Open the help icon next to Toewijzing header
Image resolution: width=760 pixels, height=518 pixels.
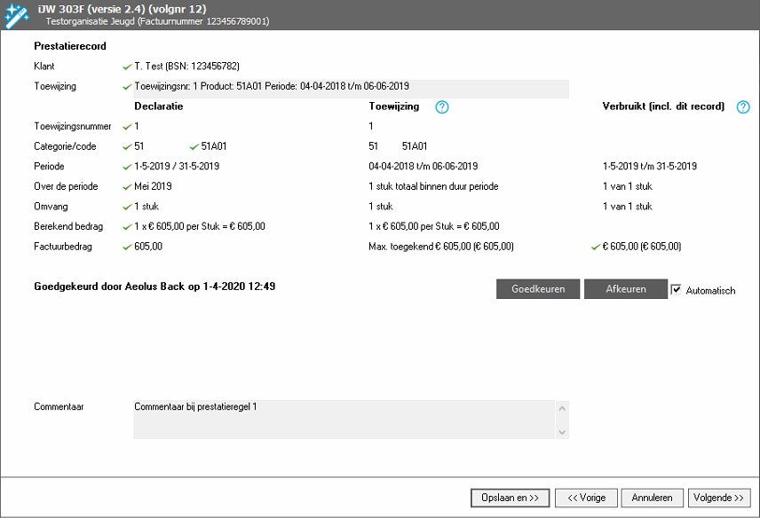[x=442, y=107]
